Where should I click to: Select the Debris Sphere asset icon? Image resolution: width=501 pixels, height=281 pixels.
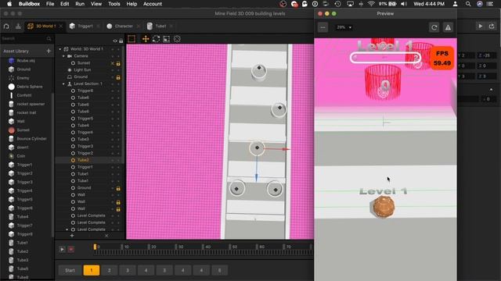[x=12, y=87]
